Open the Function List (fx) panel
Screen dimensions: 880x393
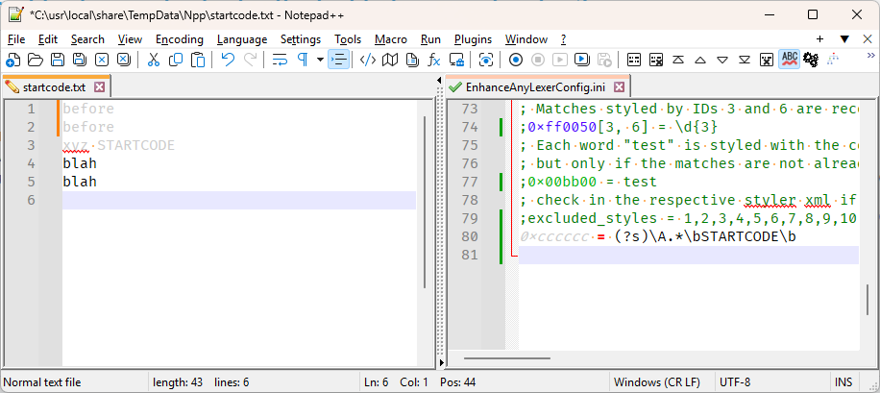coord(434,60)
